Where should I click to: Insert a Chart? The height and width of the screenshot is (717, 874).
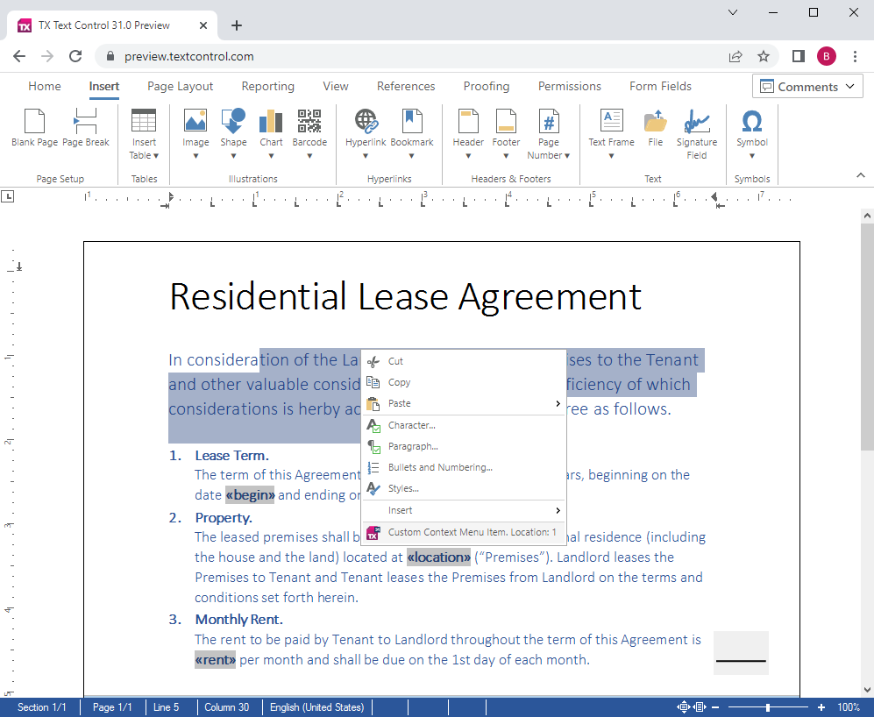[x=271, y=130]
